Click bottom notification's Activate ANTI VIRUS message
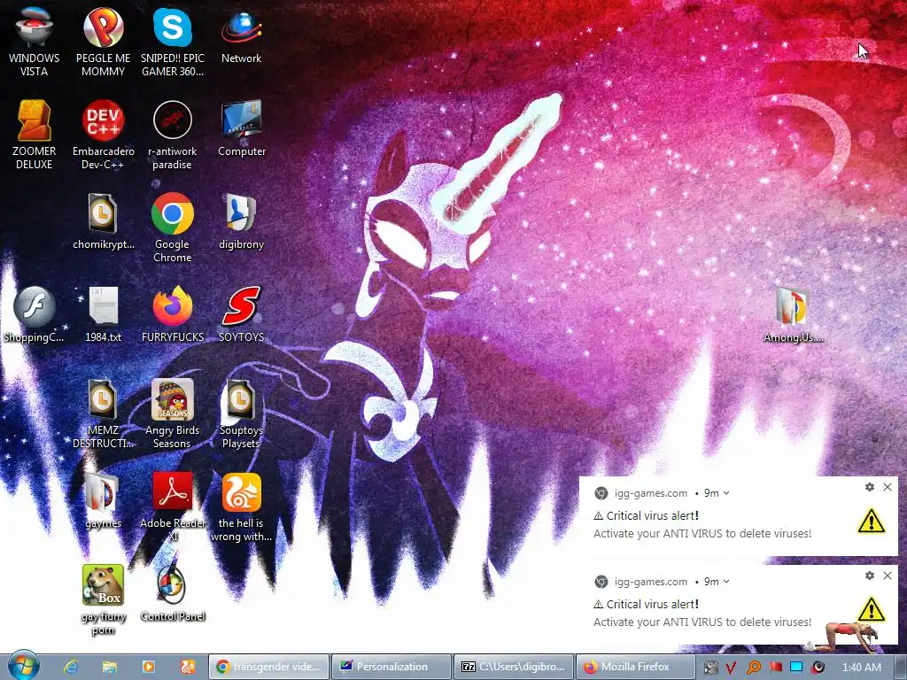This screenshot has width=907, height=680. (x=702, y=622)
